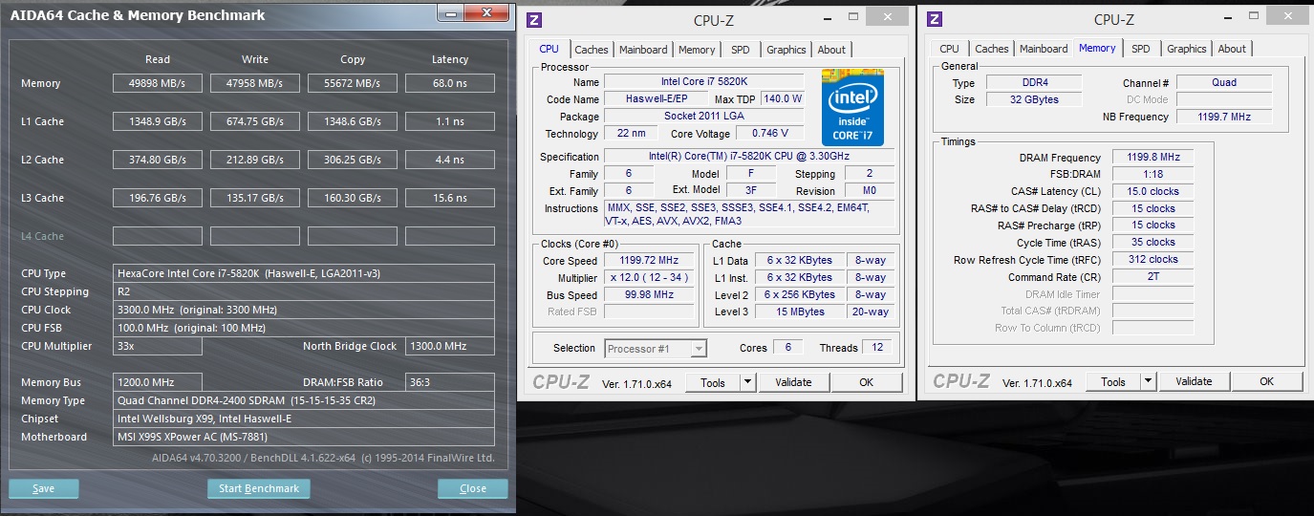Click NB Frequency value 1199.7 MHz
This screenshot has width=1314, height=516.
pyautogui.click(x=1224, y=117)
